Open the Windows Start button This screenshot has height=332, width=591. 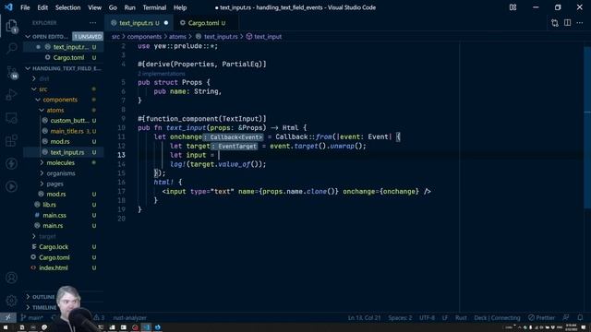pos(6,327)
